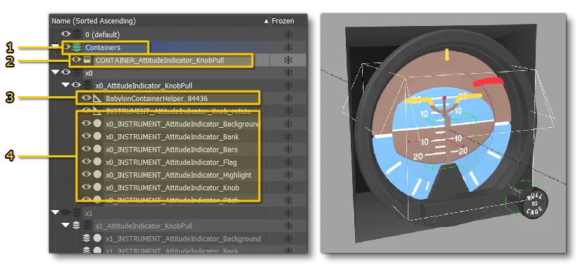Hide BabylonContainerHelper_84436 with its eye icon
This screenshot has width=580, height=267.
(x=86, y=98)
